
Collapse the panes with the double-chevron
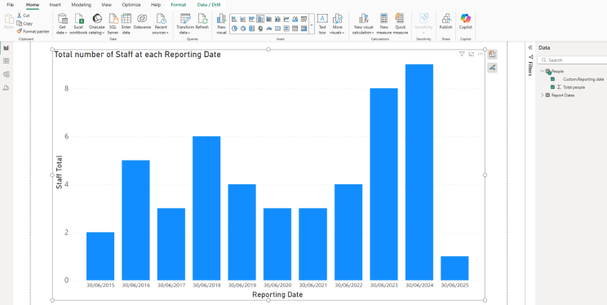click(x=530, y=47)
